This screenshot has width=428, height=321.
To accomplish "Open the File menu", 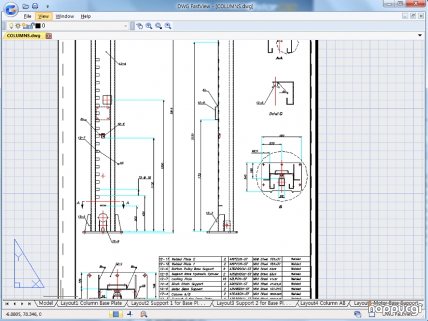I will coord(28,16).
